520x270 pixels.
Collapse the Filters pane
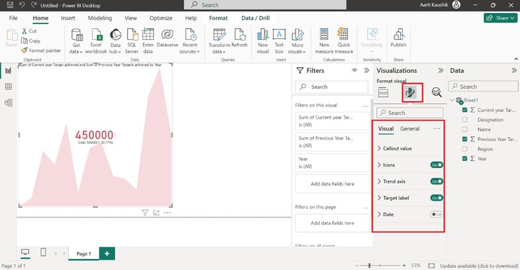point(366,70)
